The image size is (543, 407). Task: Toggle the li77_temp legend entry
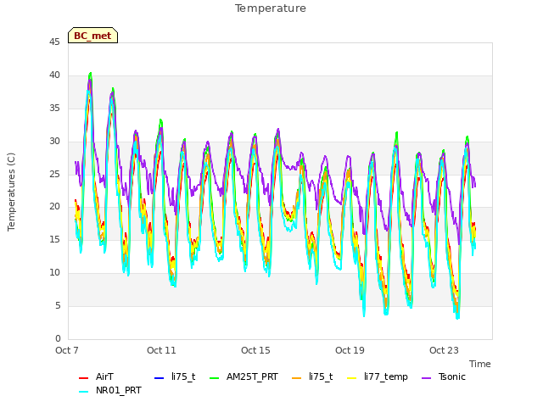[x=378, y=376]
